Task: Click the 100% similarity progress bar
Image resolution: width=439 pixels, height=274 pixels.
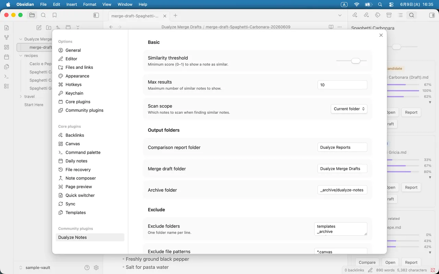Action: (x=403, y=91)
